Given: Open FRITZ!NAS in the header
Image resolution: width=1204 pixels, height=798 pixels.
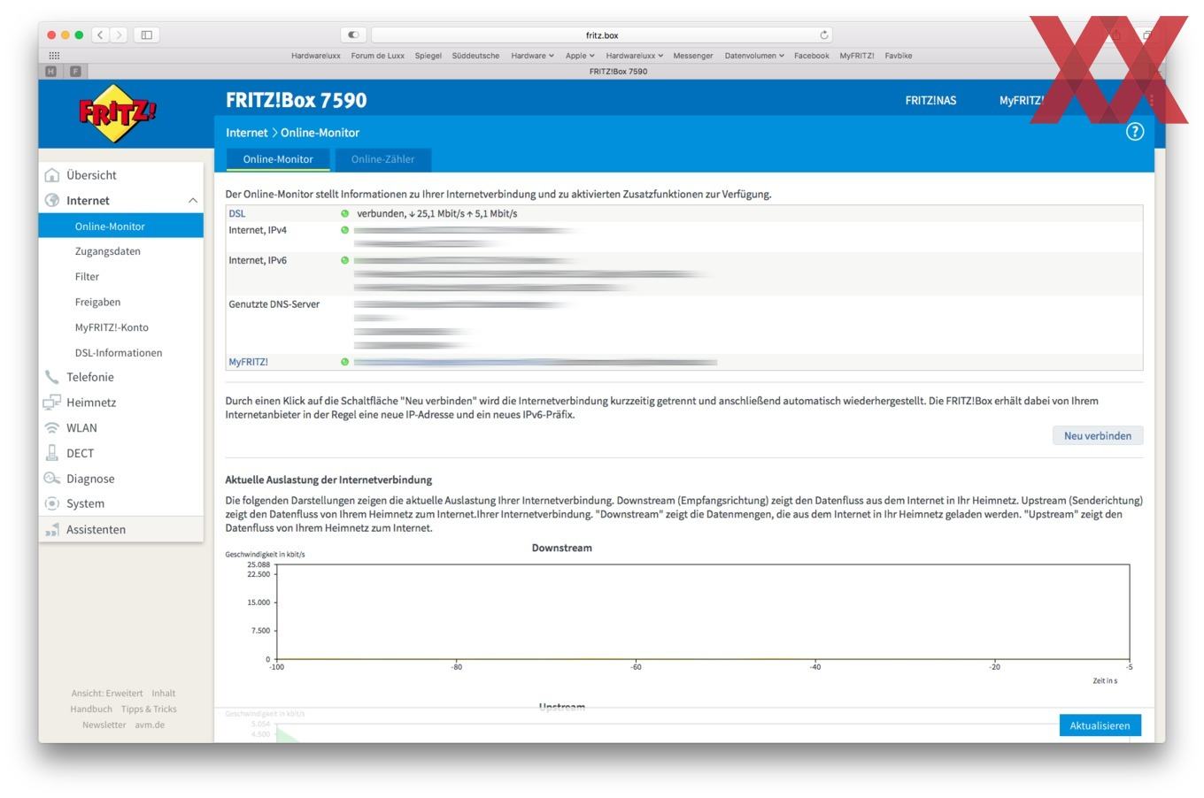Looking at the screenshot, I should 930,101.
